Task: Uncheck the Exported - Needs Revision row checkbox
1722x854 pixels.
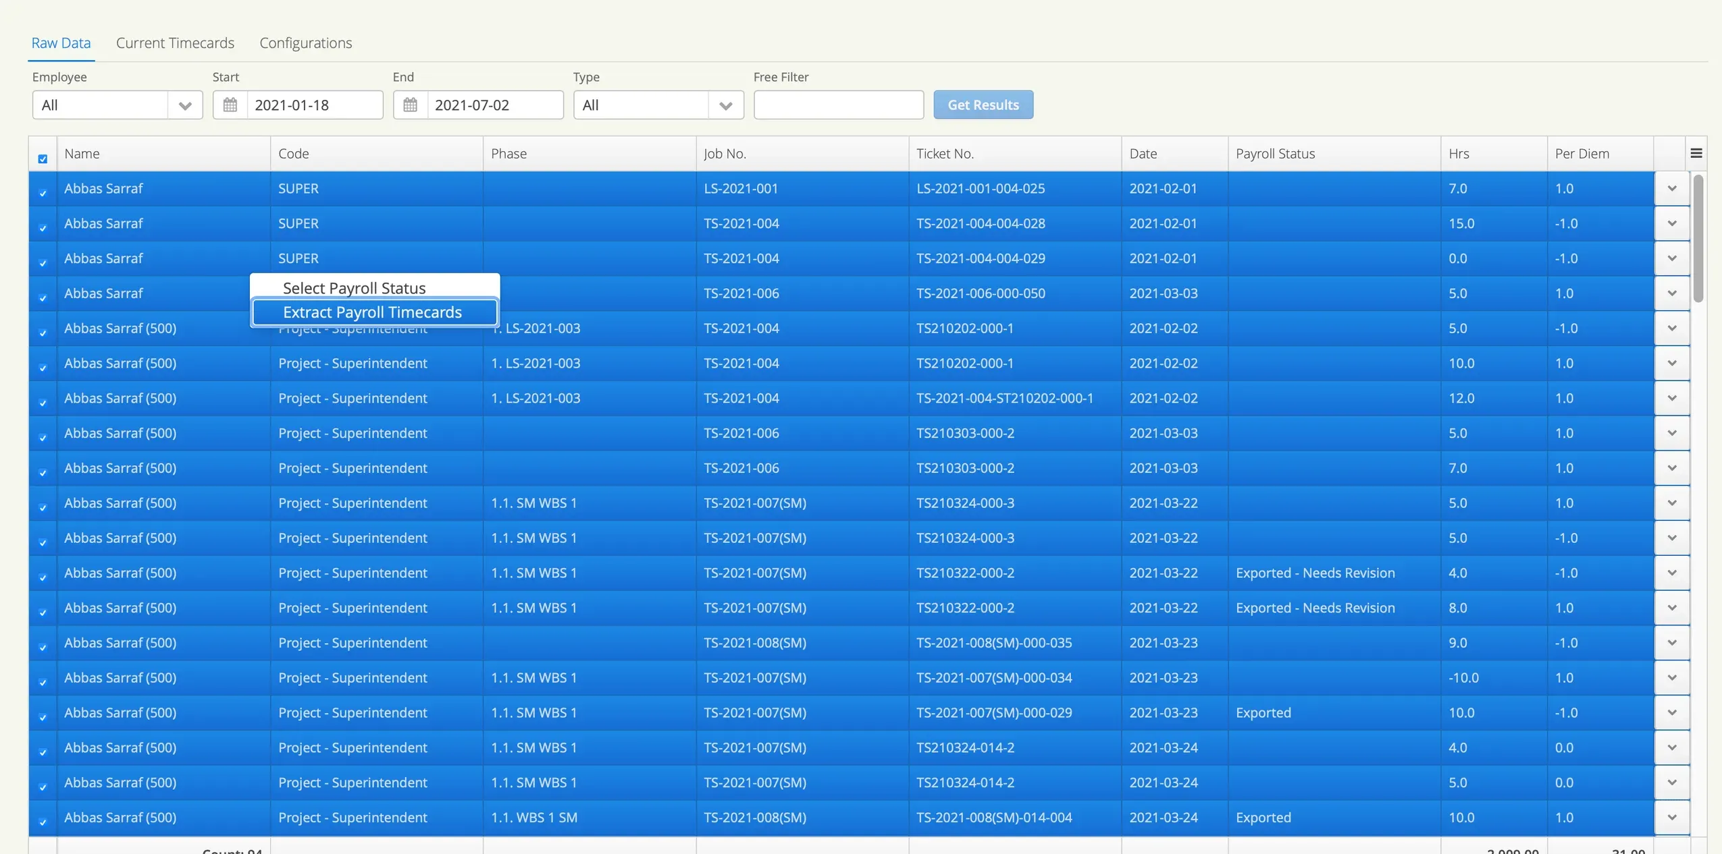Action: [43, 577]
